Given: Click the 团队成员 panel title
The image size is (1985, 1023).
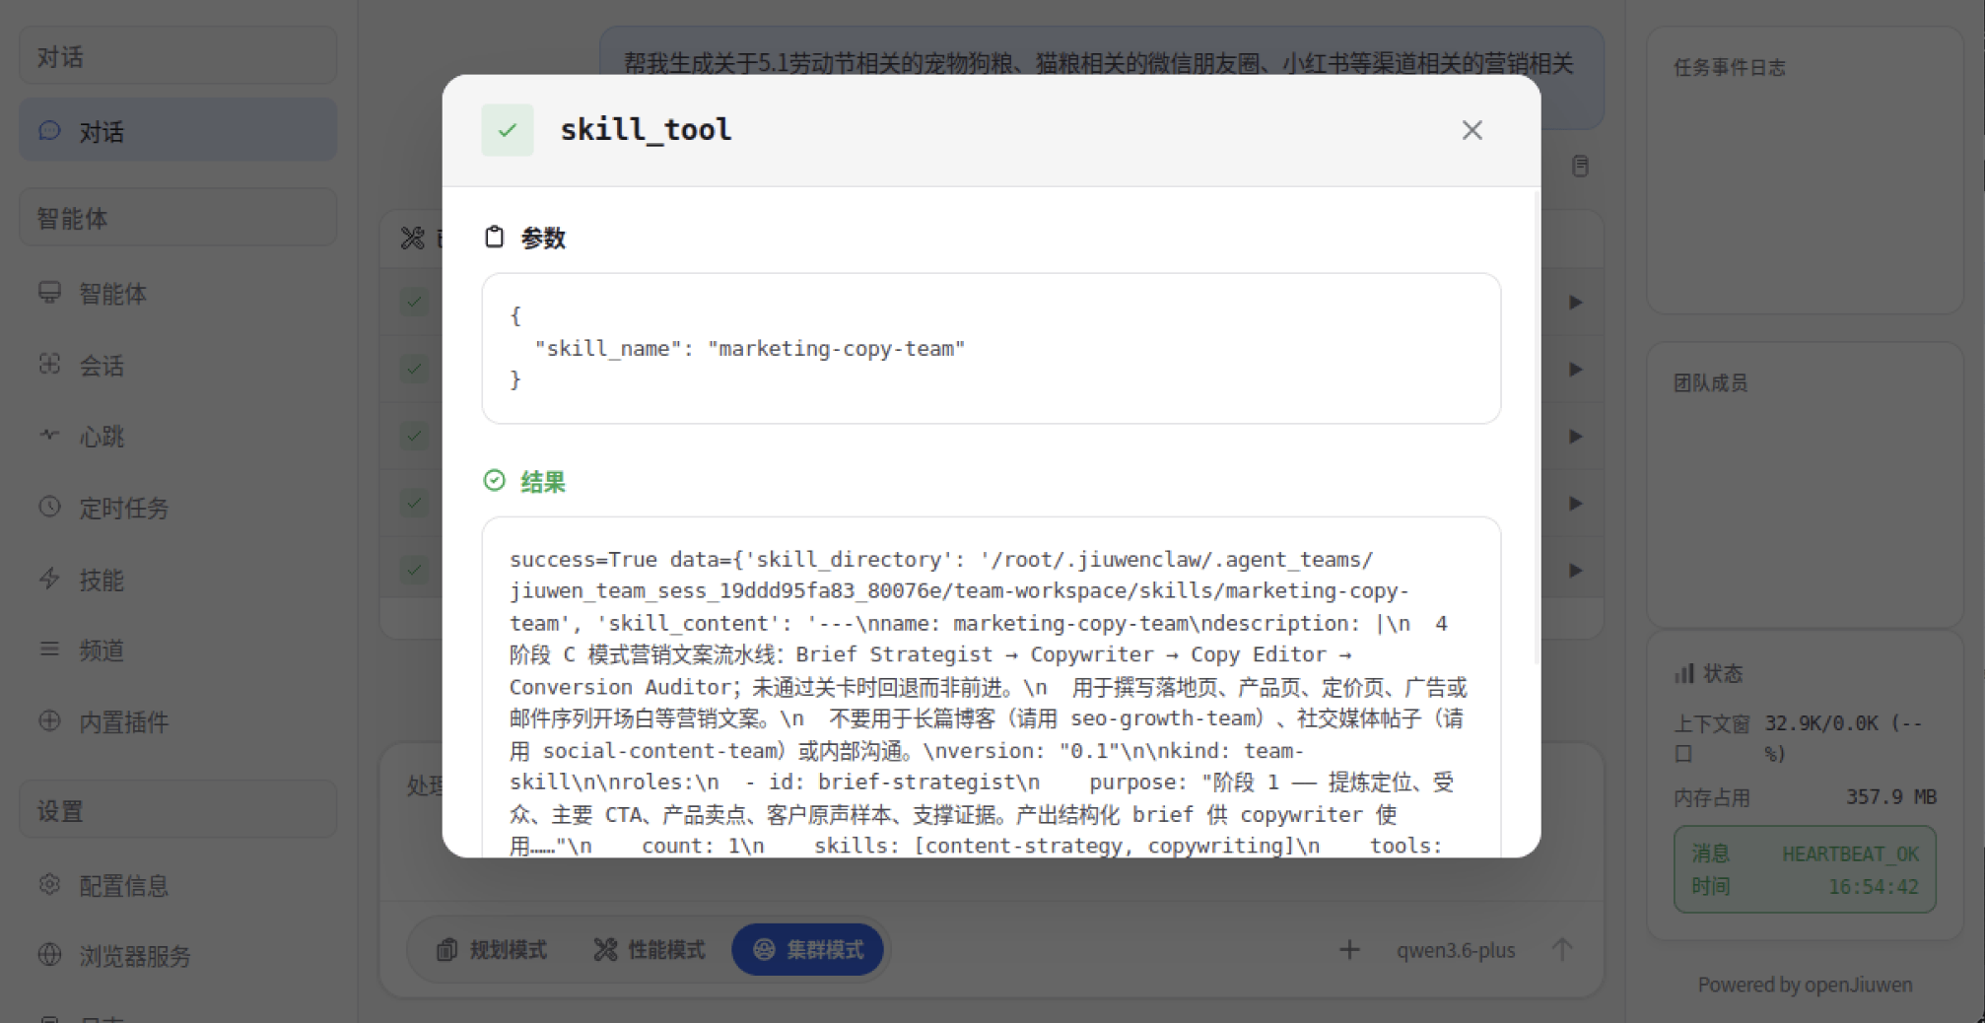Looking at the screenshot, I should click(x=1710, y=383).
